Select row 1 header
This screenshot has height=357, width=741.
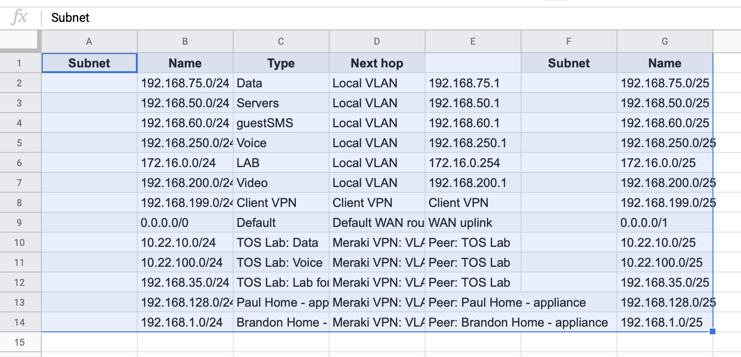(19, 63)
